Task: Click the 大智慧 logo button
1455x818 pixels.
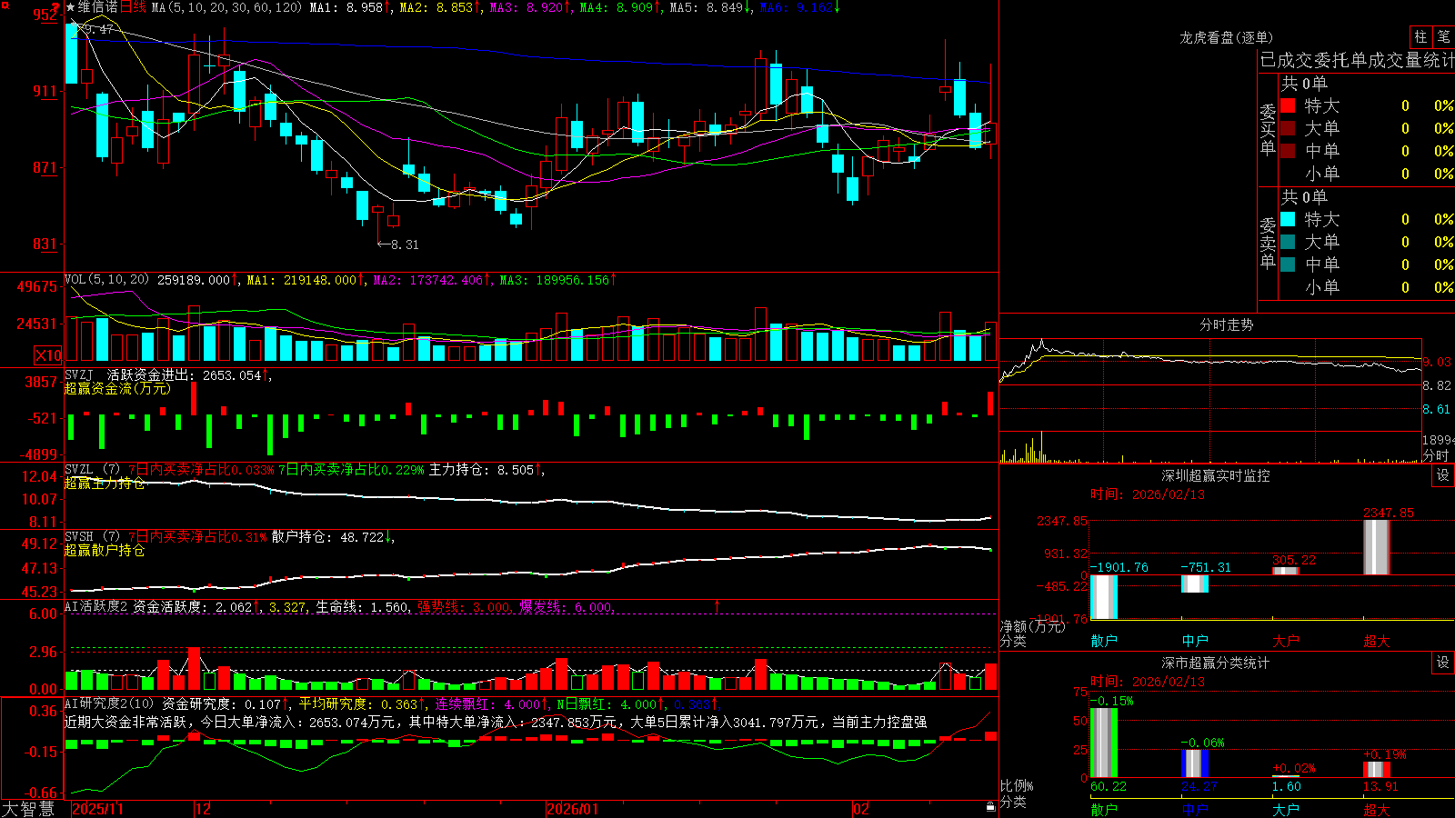Action: click(x=29, y=808)
